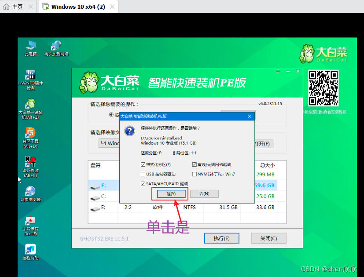Launch the 网页浏览器 desktop shortcut
This screenshot has height=277, width=364.
tap(30, 194)
